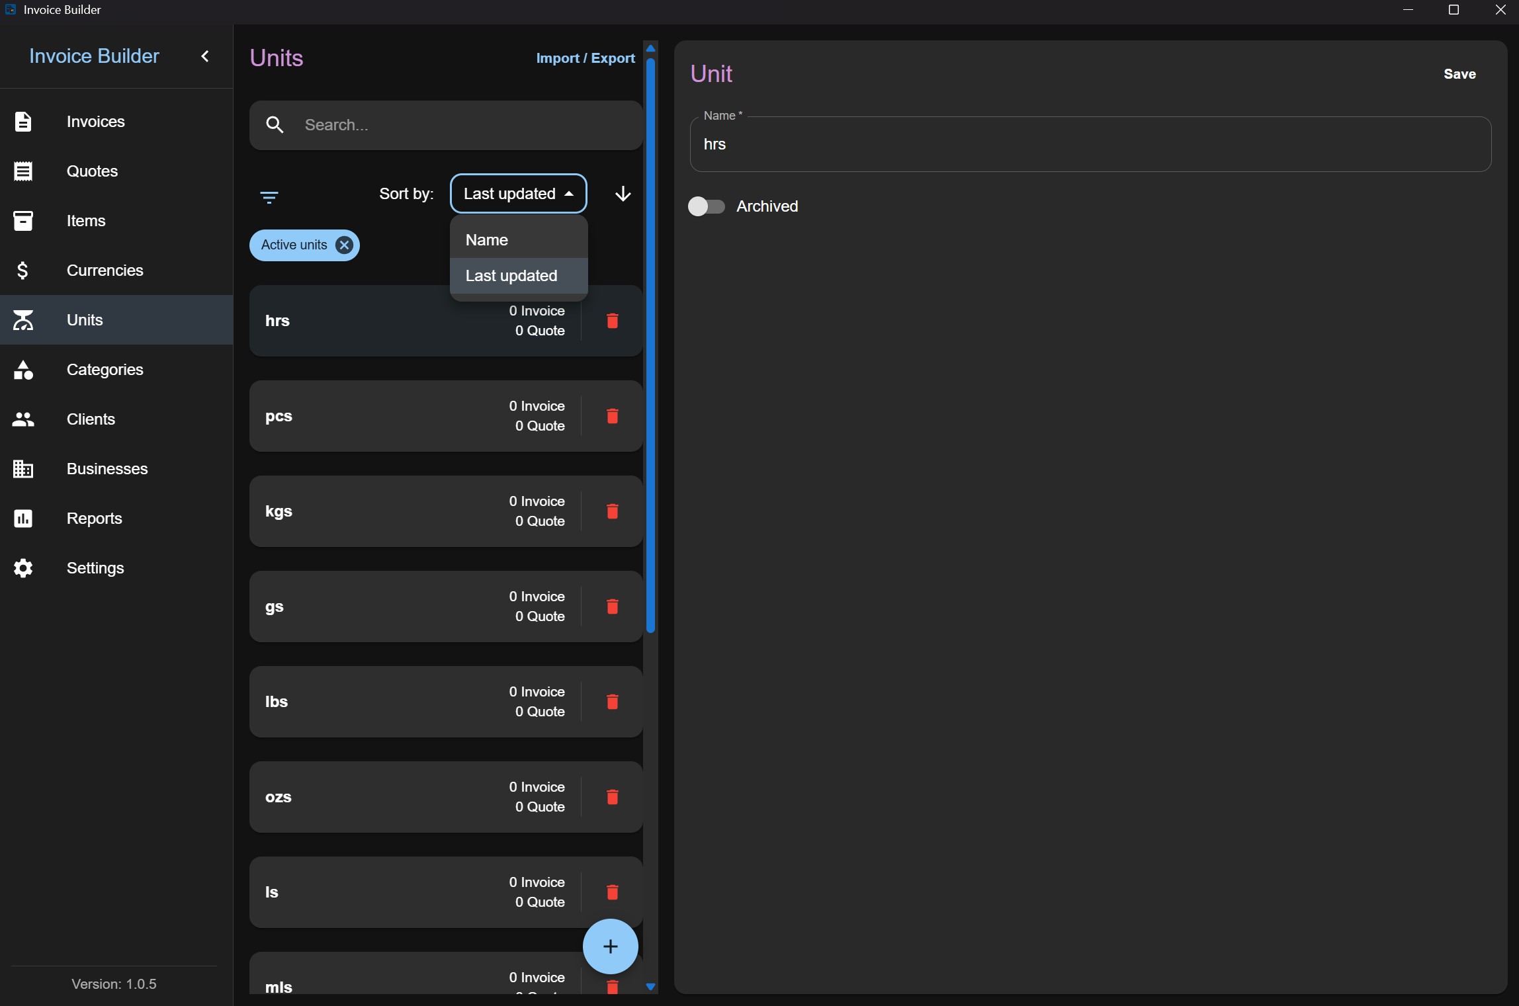
Task: Open the Reports page
Action: tap(116, 519)
